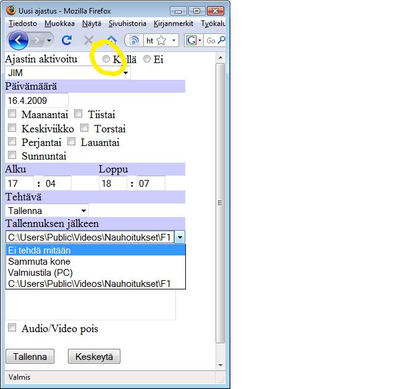Click the site identity icon in address bar
This screenshot has width=420, height=389.
tap(135, 41)
